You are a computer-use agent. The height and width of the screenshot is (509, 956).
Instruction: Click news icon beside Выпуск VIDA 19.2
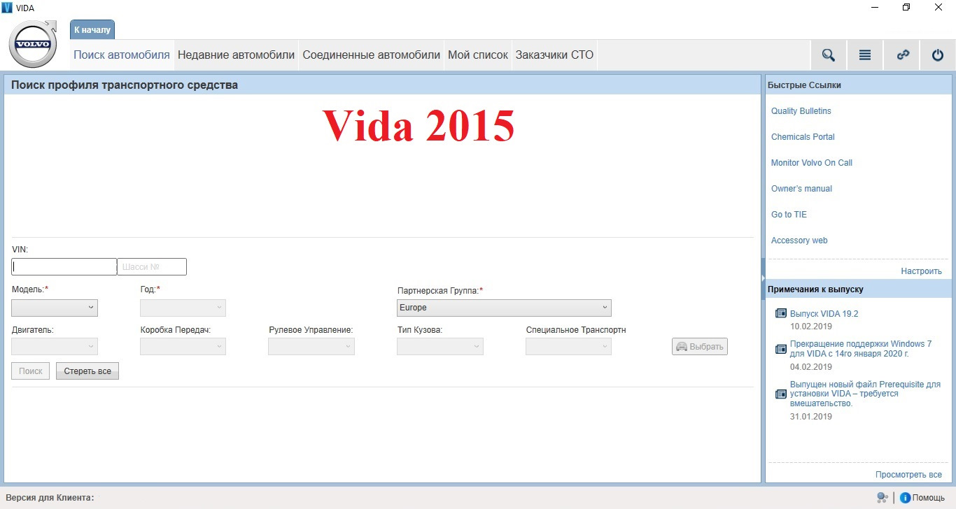(781, 314)
